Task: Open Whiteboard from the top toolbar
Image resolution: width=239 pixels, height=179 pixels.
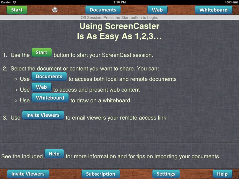Action: pyautogui.click(x=214, y=10)
